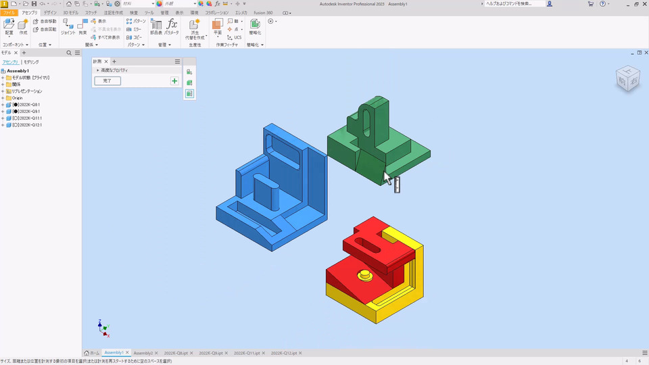The image size is (649, 365).
Task: Click すべて非表示 hide all relationships
Action: (105, 37)
